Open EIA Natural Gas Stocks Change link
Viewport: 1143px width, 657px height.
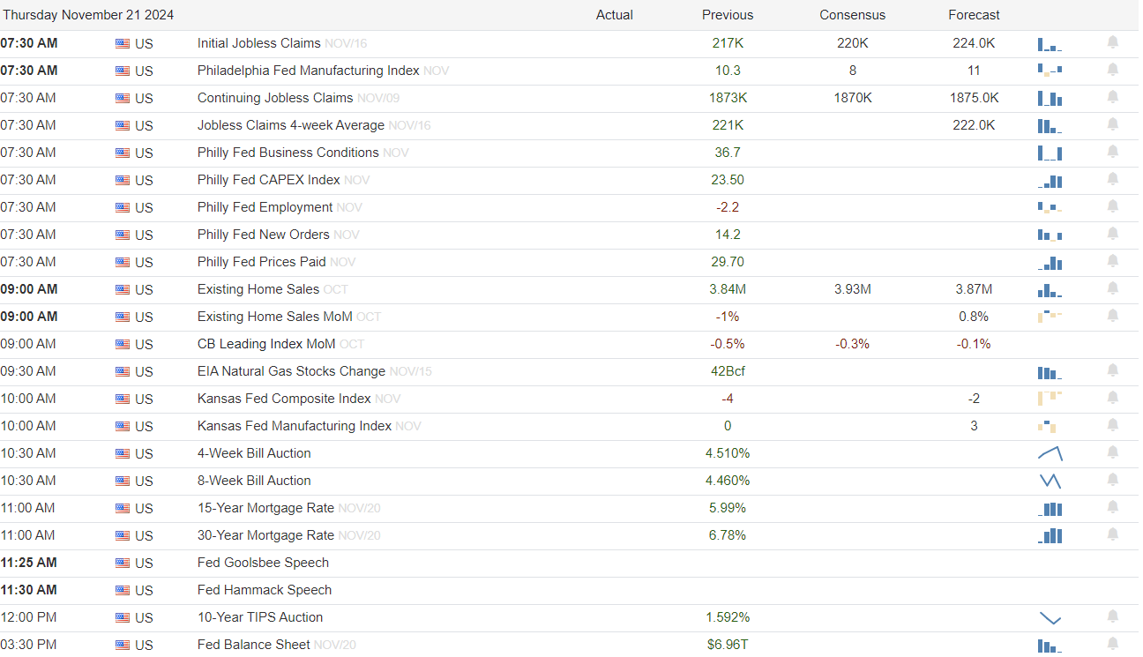coord(291,371)
